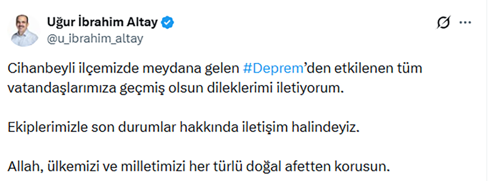Screen dimensions: 493x181
Task: Click the word "Allah" in the last sentence
Action: [x=23, y=167]
